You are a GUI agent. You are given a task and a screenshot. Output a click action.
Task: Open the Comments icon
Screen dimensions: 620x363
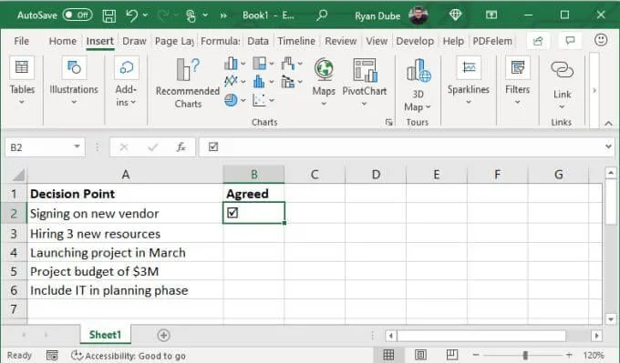coord(570,41)
